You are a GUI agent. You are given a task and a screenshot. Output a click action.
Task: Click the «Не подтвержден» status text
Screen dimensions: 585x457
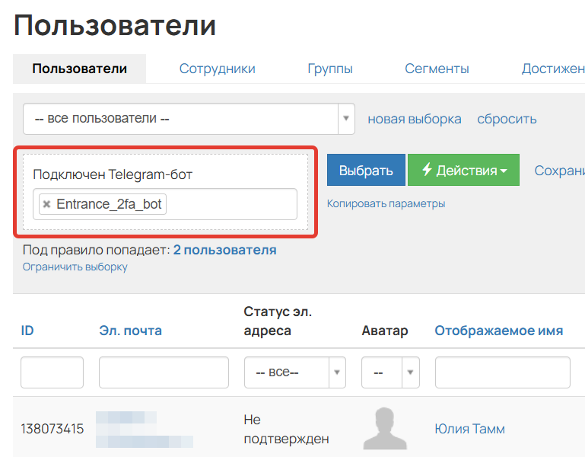(x=286, y=429)
